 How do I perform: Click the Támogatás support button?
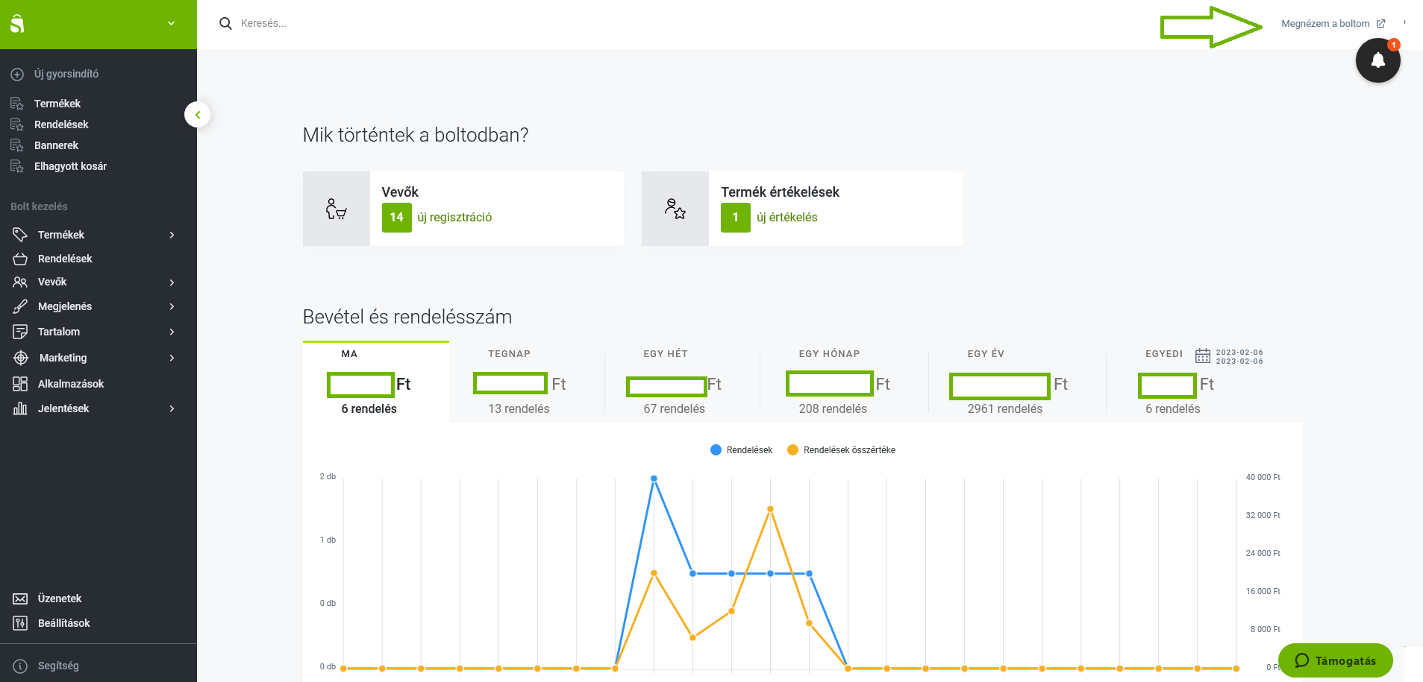pos(1335,661)
